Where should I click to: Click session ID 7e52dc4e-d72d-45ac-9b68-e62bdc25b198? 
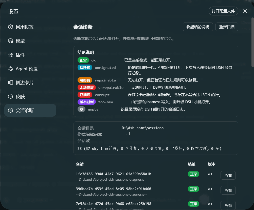coord(114,204)
